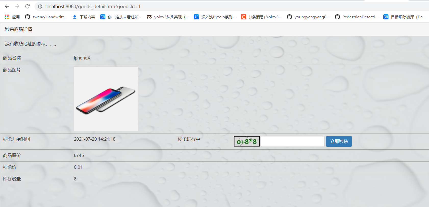Click the URL in address bar
This screenshot has width=429, height=207.
(93, 6)
